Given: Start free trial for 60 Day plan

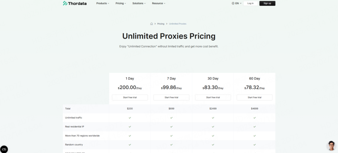Looking at the screenshot, I should coord(254,98).
